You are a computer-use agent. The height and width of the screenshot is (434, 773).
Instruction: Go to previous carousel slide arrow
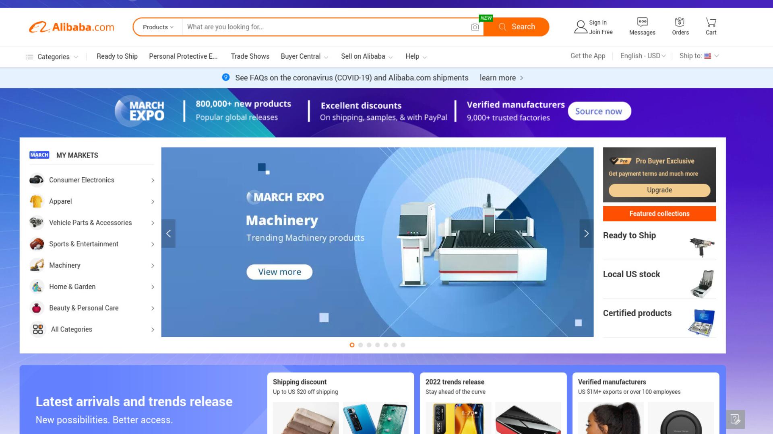[168, 233]
